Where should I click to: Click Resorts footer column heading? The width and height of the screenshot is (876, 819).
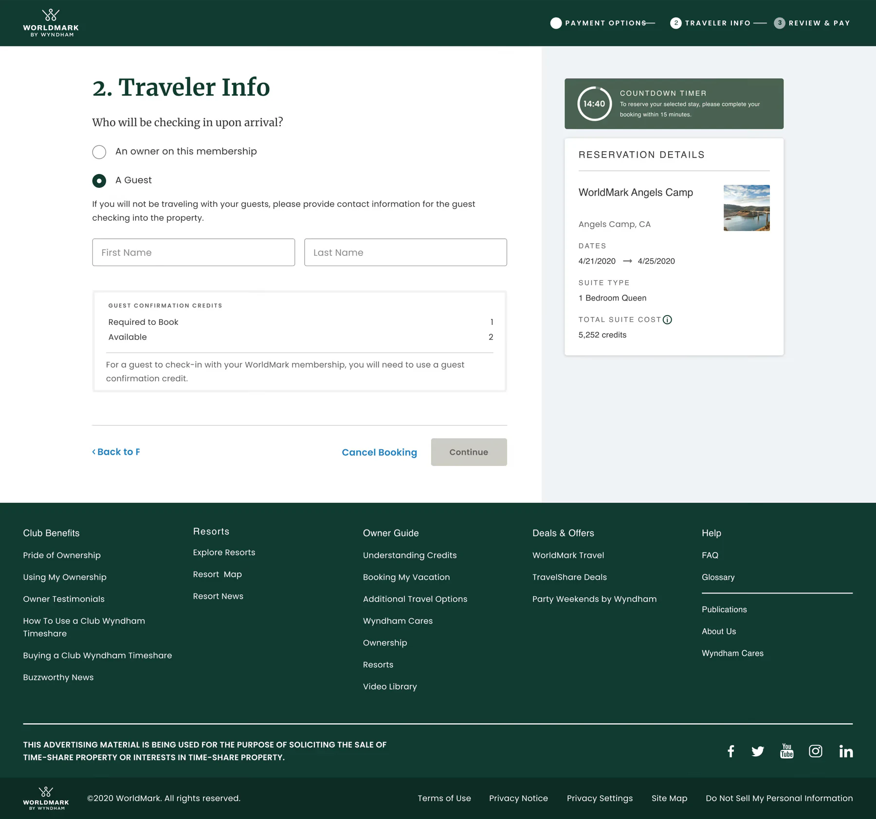pos(211,532)
